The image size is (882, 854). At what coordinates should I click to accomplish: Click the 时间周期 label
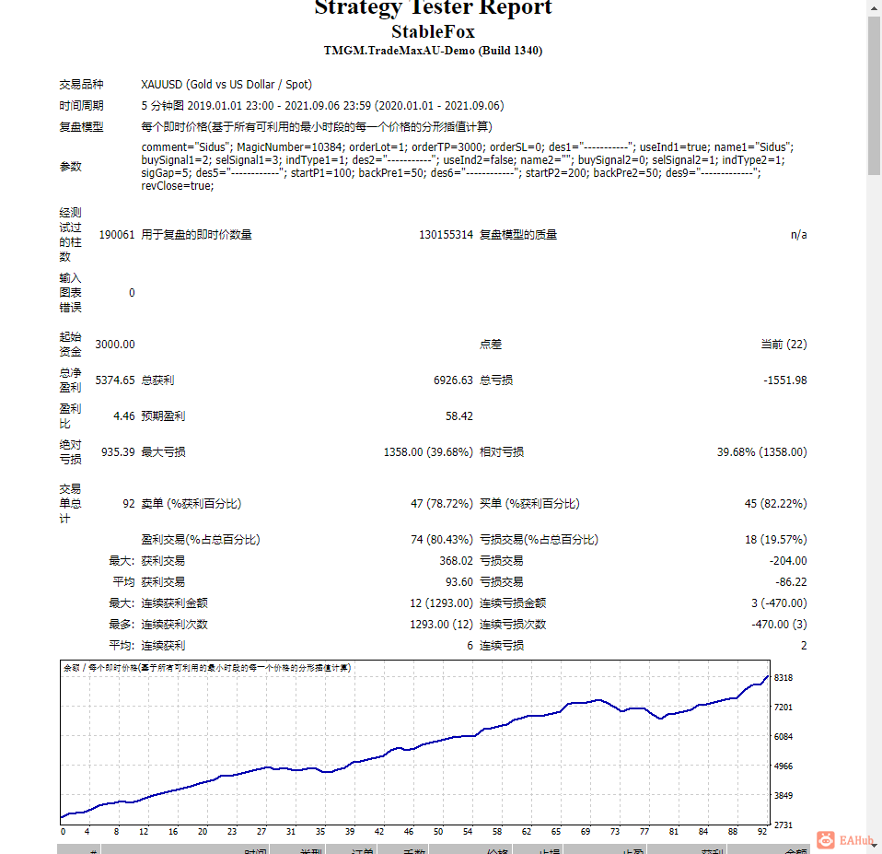[81, 106]
